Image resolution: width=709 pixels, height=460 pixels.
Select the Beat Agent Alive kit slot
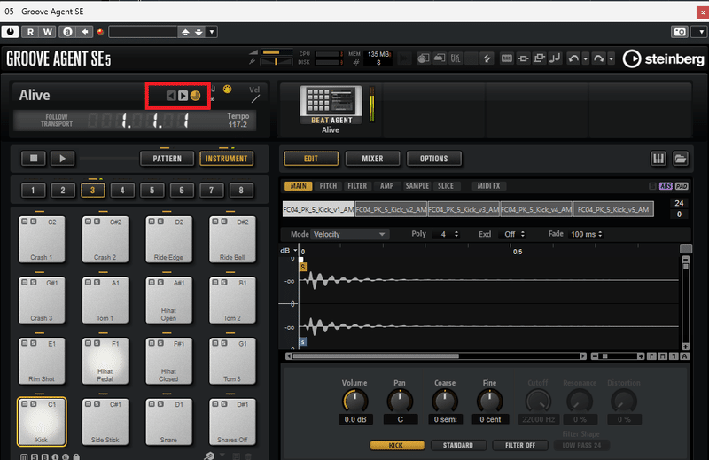331,109
